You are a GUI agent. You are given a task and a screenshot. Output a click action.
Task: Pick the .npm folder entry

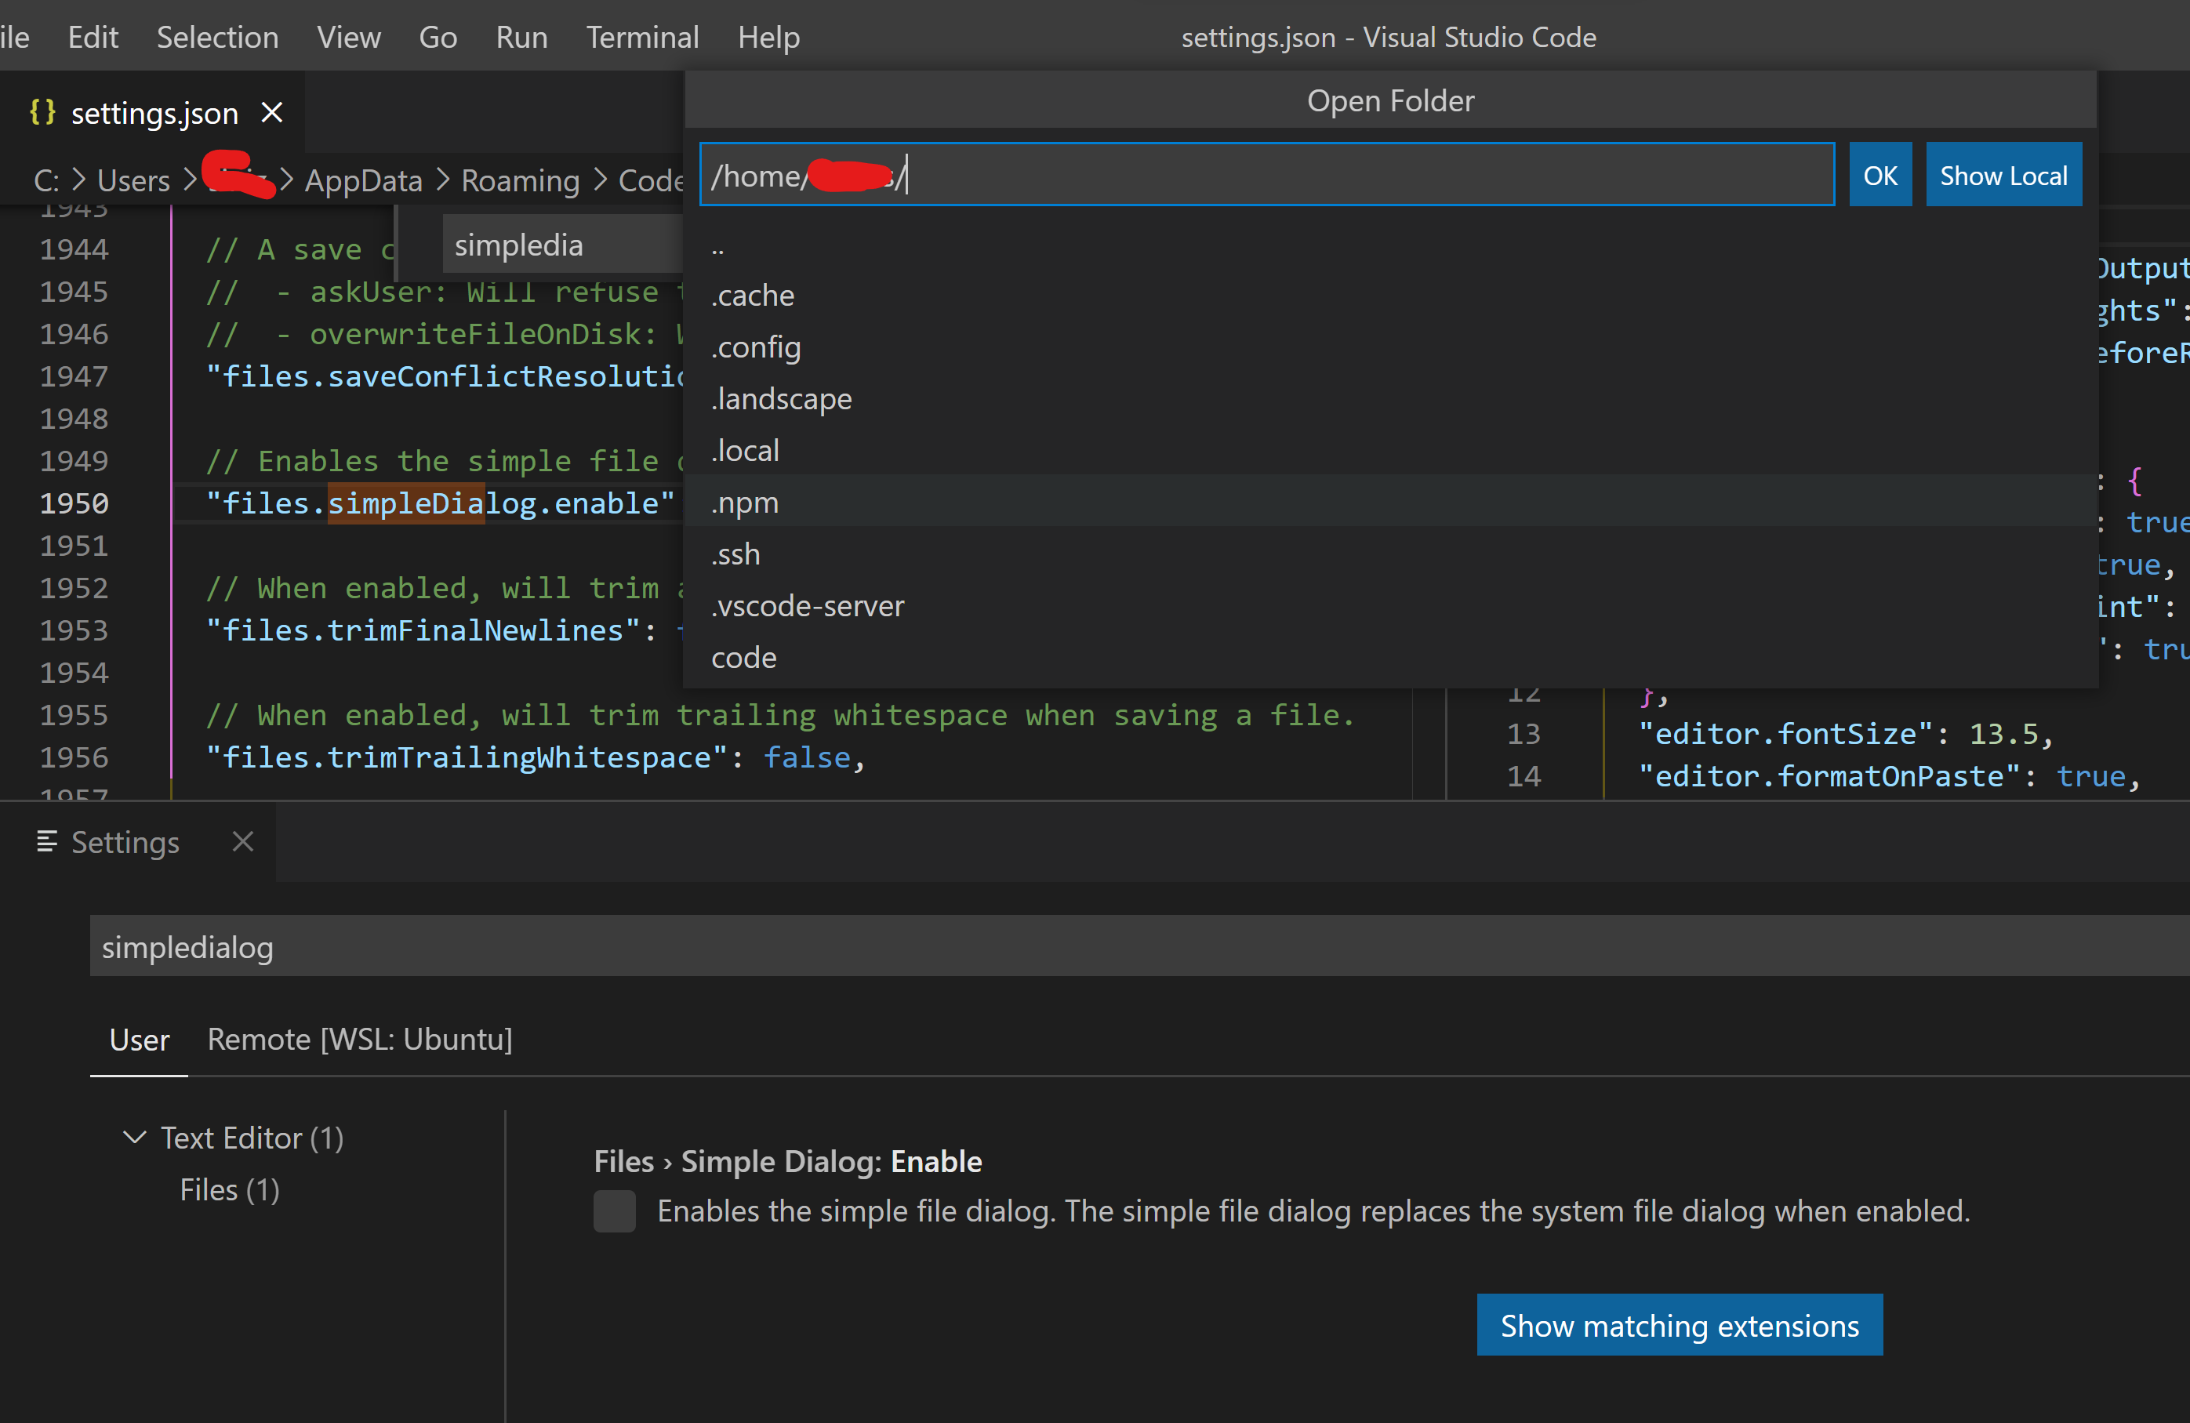[x=1389, y=501]
